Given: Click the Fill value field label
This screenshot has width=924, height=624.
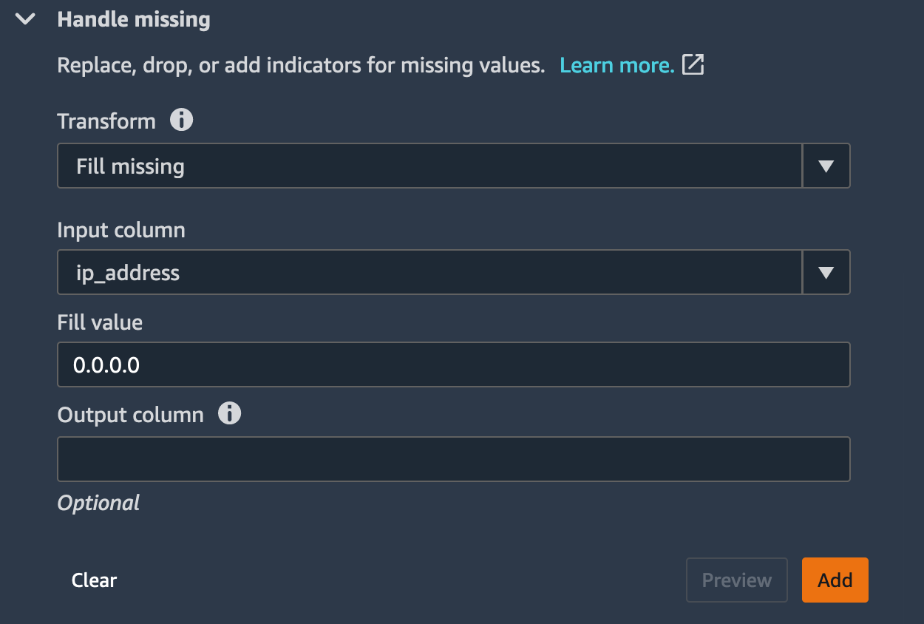Looking at the screenshot, I should click(x=100, y=322).
